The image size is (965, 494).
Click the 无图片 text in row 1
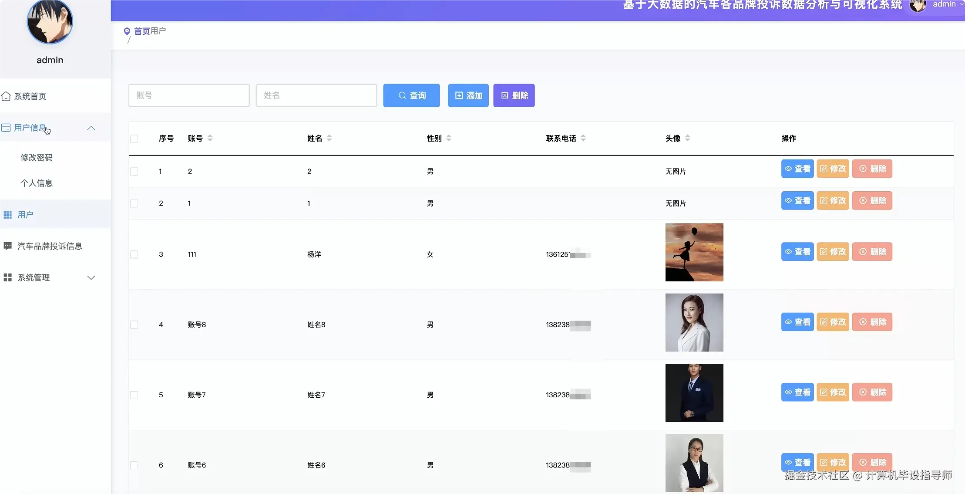(676, 172)
